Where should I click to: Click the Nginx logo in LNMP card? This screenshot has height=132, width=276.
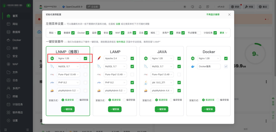pyautogui.click(x=52, y=59)
